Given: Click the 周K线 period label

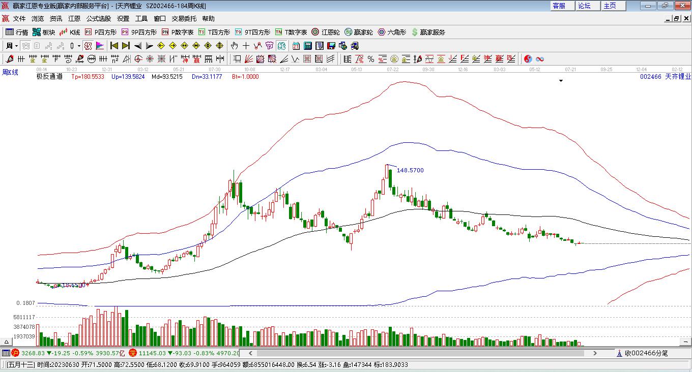Looking at the screenshot, I should pyautogui.click(x=10, y=72).
